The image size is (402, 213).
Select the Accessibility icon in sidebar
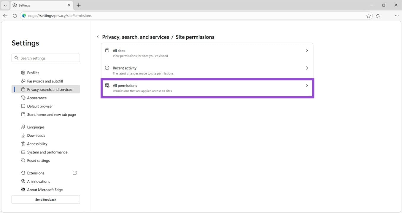pyautogui.click(x=23, y=143)
